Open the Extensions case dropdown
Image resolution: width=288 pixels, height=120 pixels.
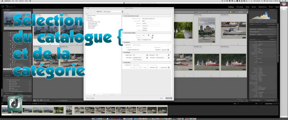click(x=165, y=50)
